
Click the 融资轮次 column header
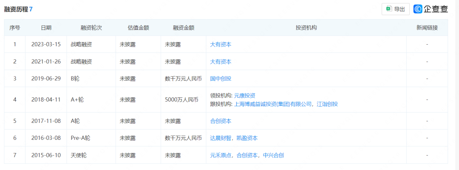(91, 28)
